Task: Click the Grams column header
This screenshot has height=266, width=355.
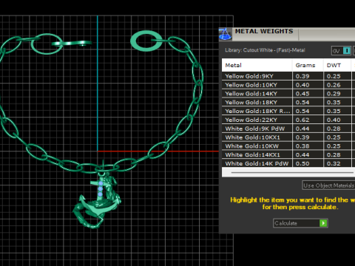Action: 308,65
